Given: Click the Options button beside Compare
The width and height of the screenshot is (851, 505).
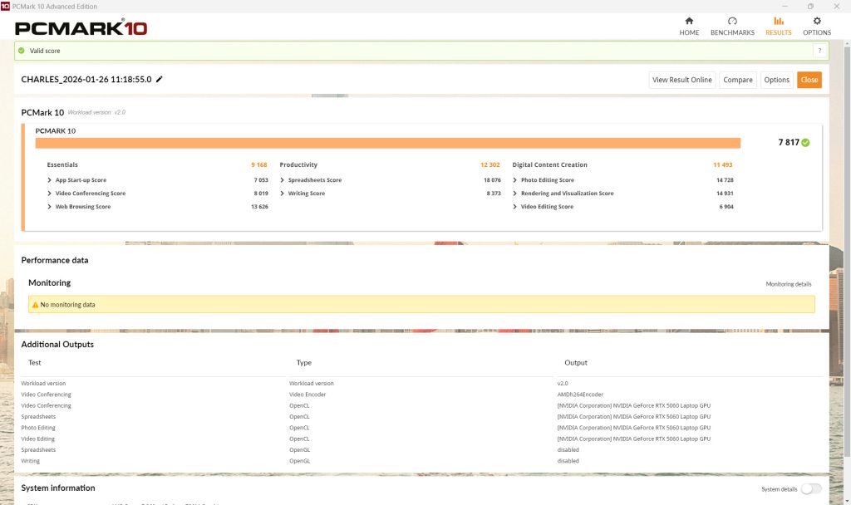Looking at the screenshot, I should point(777,80).
